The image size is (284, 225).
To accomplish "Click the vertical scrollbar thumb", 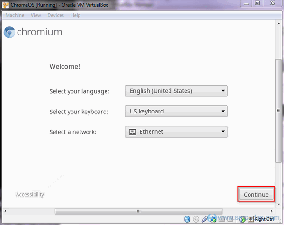I will (278, 111).
